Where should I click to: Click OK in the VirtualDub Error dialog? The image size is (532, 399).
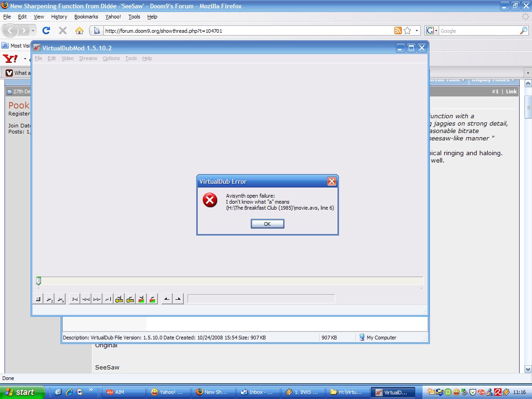click(267, 224)
